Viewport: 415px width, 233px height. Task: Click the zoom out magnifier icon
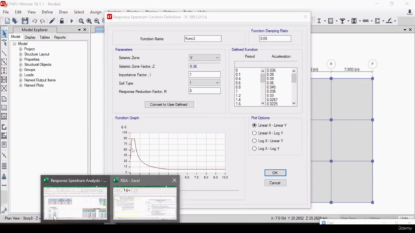pos(97,21)
